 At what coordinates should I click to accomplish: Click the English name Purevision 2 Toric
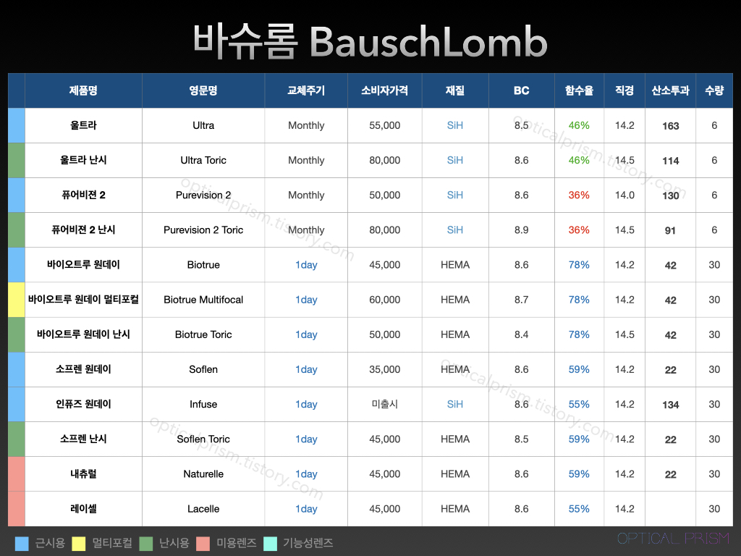pyautogui.click(x=203, y=229)
